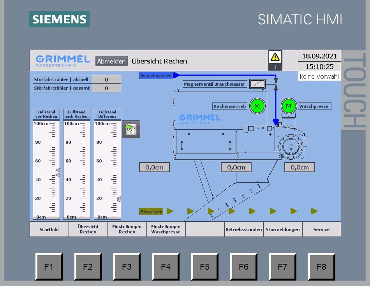This screenshot has height=286, width=370.
Task: Open the Startbild navigation tab
Action: (x=49, y=230)
